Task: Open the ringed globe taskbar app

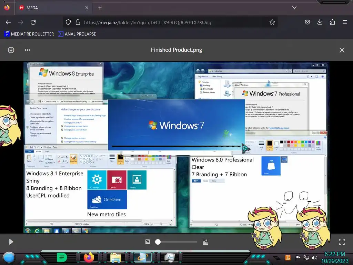Action: click(143, 257)
